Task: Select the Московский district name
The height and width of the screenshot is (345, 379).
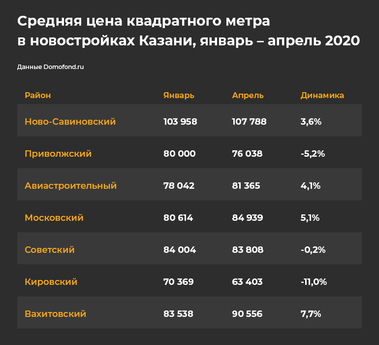Action: tap(54, 218)
